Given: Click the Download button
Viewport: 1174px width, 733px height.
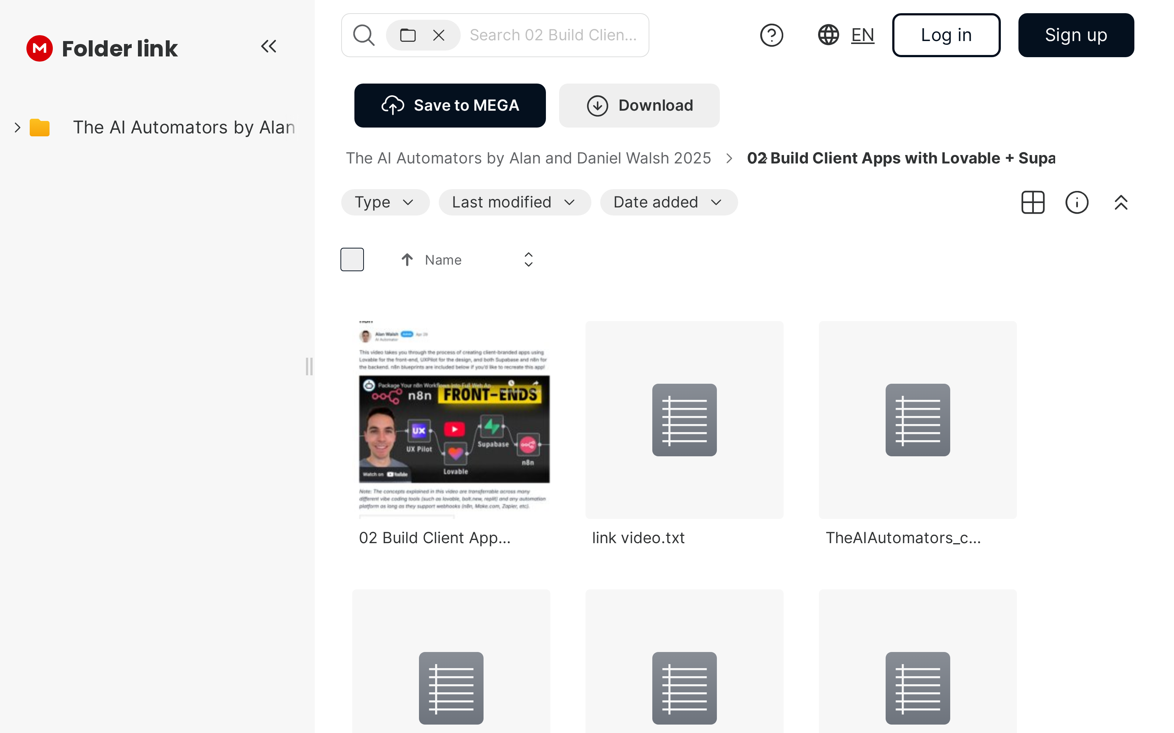Looking at the screenshot, I should [x=639, y=106].
